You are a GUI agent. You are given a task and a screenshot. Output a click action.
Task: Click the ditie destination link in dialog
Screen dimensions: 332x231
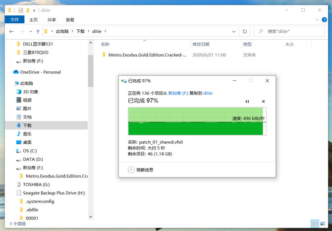click(x=208, y=93)
